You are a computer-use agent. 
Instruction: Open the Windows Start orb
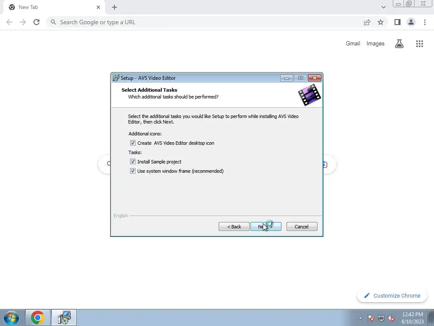tap(11, 318)
